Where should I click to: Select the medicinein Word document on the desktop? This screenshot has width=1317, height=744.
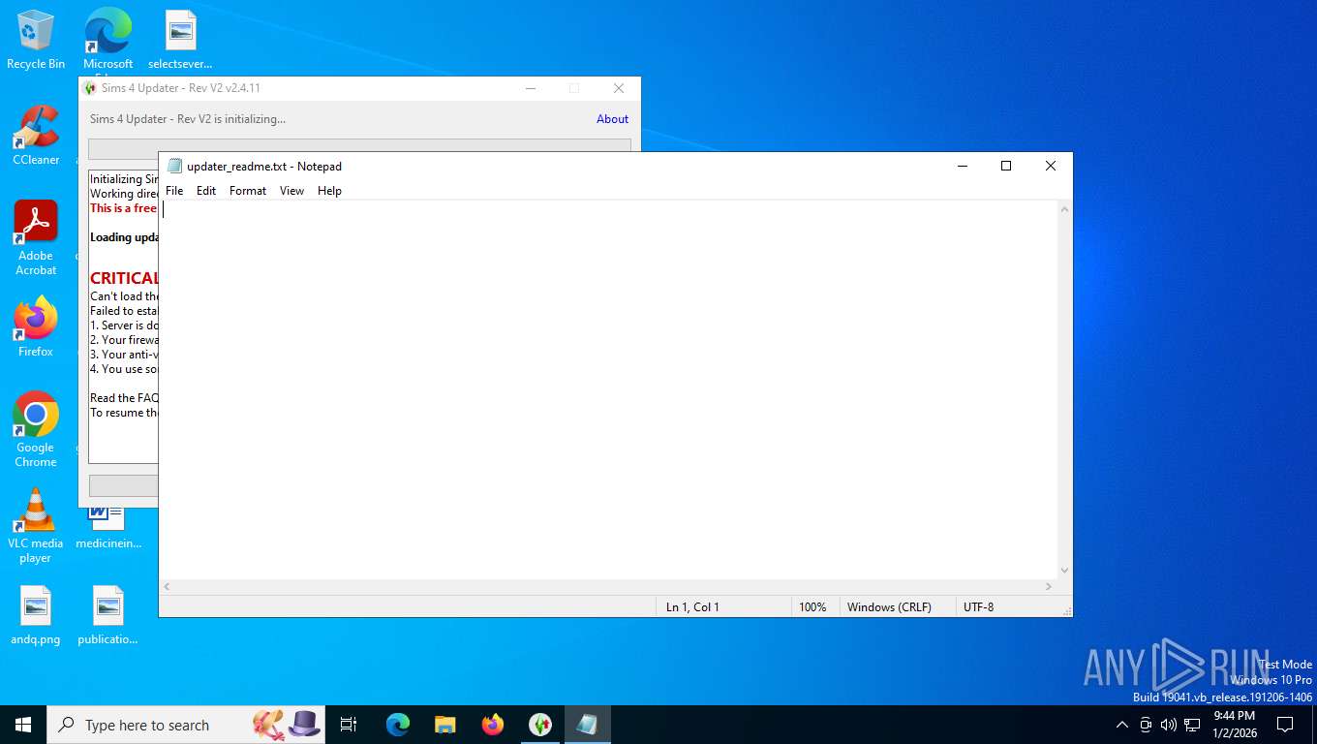(x=108, y=526)
